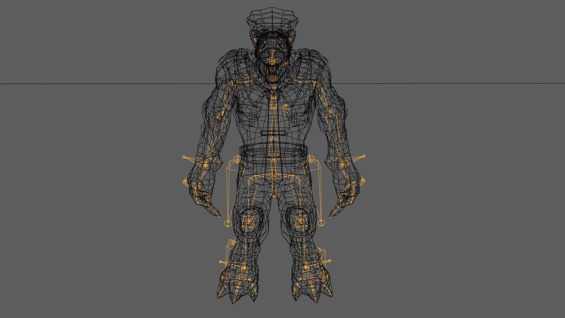Select orange handle beside left-side foot ankle
Viewport: 565px width, 318px height.
click(x=221, y=261)
